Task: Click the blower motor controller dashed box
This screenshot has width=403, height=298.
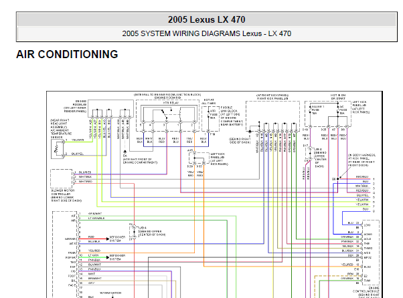Action: [x=61, y=179]
